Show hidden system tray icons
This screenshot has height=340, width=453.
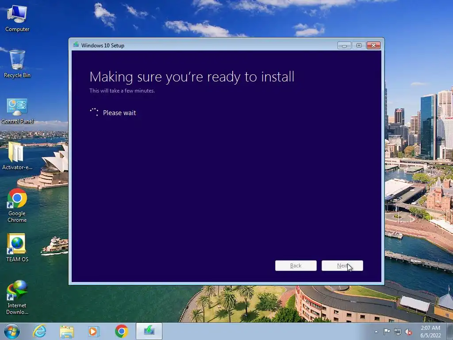tap(376, 332)
